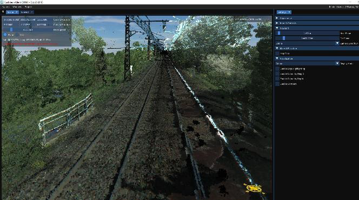359x200 pixels.
Task: Open the dropdown below the Far Plane slider
Action: 307,43
